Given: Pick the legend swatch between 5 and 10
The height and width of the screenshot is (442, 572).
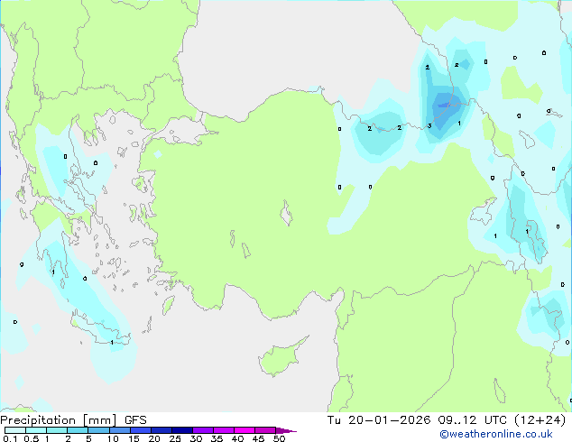Looking at the screenshot, I should pyautogui.click(x=98, y=430).
